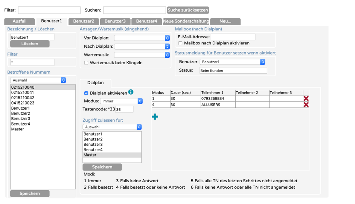The height and width of the screenshot is (204, 355).
Task: Click Teilnehner 1 cell 0793268884
Action: (218, 98)
